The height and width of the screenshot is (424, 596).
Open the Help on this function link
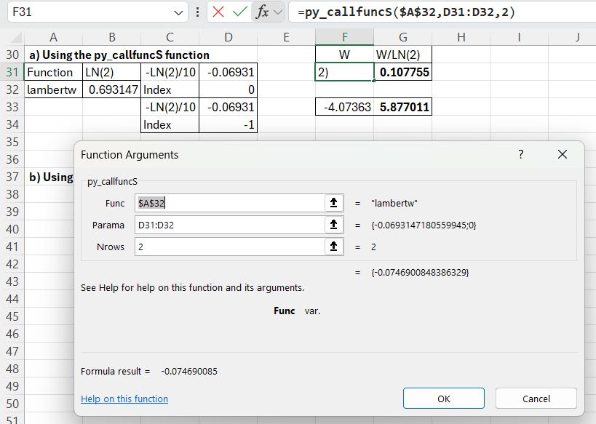pos(124,399)
